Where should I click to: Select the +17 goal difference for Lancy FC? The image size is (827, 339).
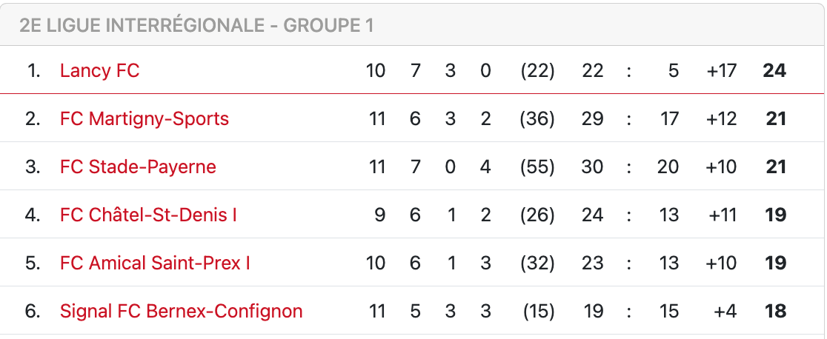point(721,71)
